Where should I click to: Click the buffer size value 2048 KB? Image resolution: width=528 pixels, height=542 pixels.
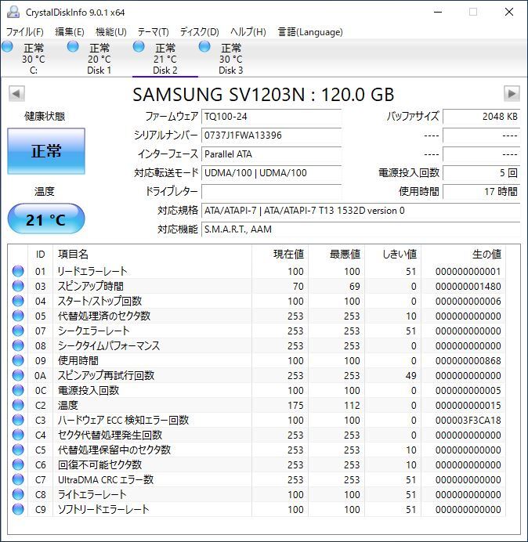tap(481, 117)
